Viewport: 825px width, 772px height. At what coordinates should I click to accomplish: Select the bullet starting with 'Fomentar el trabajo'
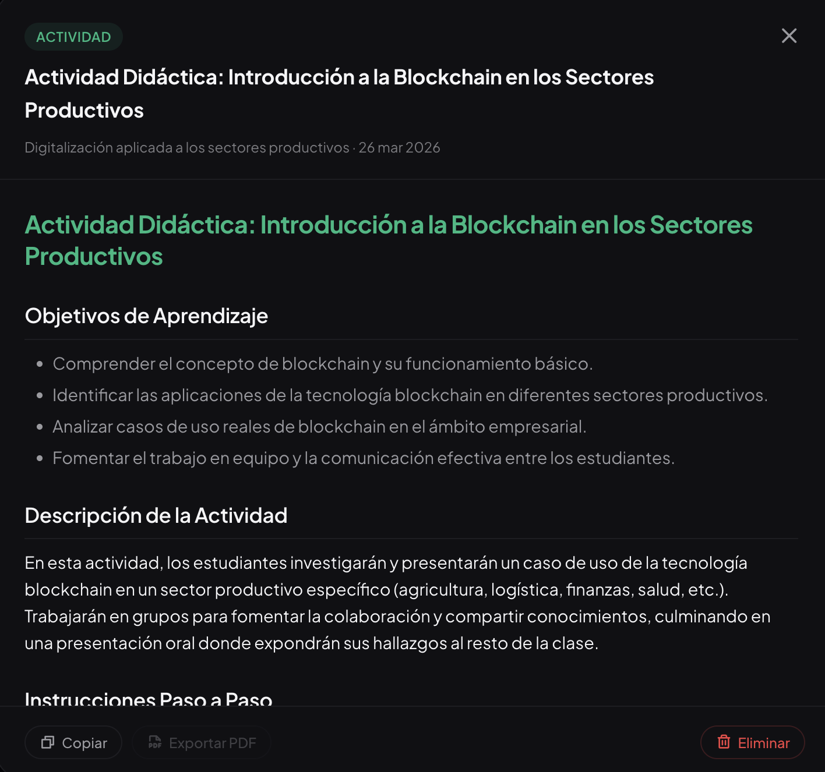pyautogui.click(x=363, y=458)
